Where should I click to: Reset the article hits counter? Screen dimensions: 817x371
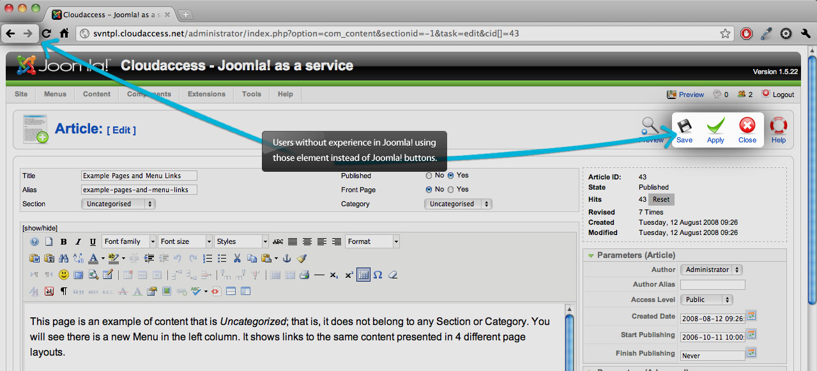[x=661, y=200]
